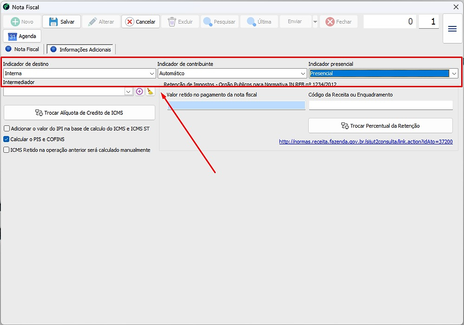Enable adding IPI to ICMS base
This screenshot has width=464, height=325.
click(x=7, y=129)
